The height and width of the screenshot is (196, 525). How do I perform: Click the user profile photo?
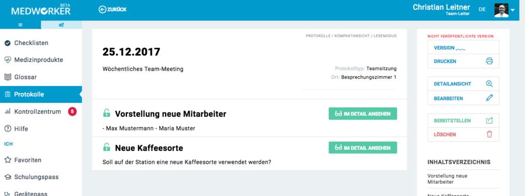click(501, 10)
